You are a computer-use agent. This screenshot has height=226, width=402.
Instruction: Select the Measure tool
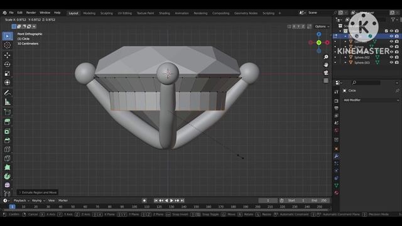click(x=7, y=102)
